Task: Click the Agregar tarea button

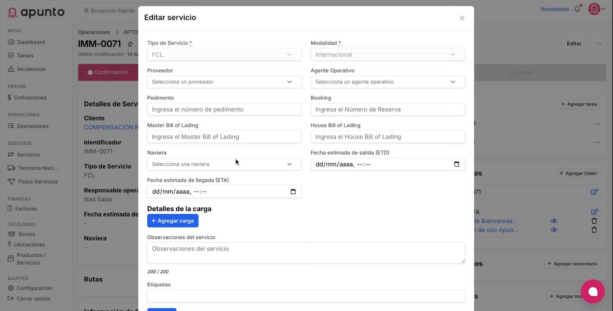Action: tap(579, 104)
